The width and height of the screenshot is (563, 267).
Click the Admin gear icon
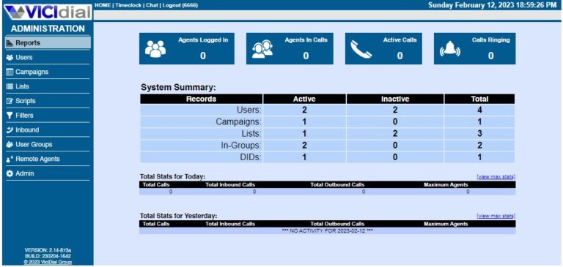coord(10,173)
